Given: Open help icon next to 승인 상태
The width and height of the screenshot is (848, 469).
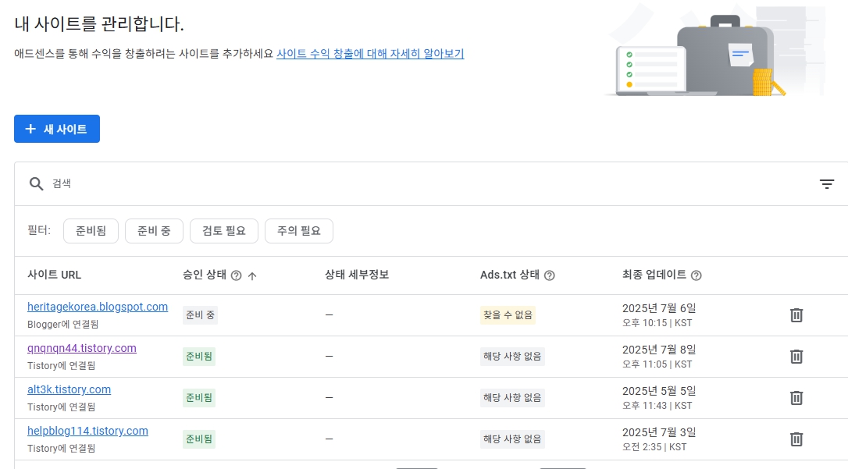Looking at the screenshot, I should [237, 275].
